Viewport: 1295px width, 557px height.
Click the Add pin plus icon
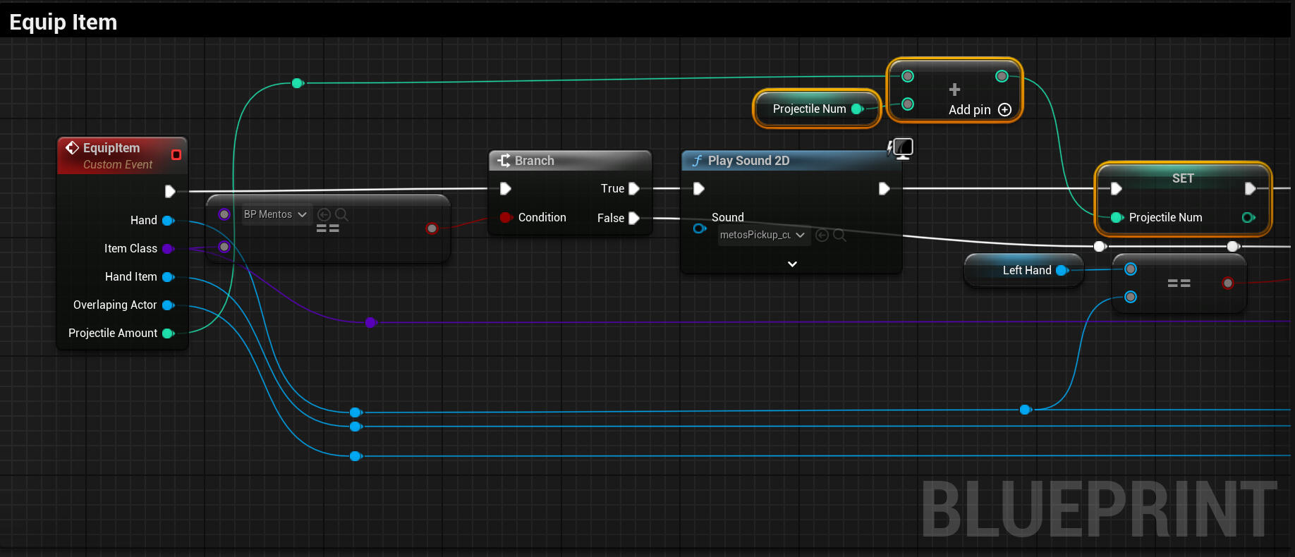1005,110
